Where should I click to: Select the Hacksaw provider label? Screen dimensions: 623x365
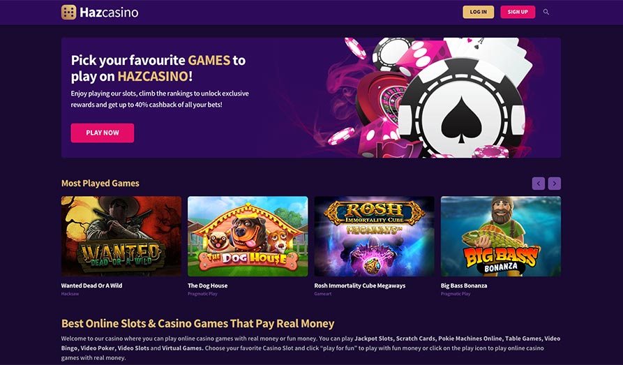click(x=70, y=294)
